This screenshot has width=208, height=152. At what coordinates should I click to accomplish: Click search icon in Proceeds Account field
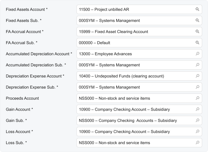pos(197,98)
